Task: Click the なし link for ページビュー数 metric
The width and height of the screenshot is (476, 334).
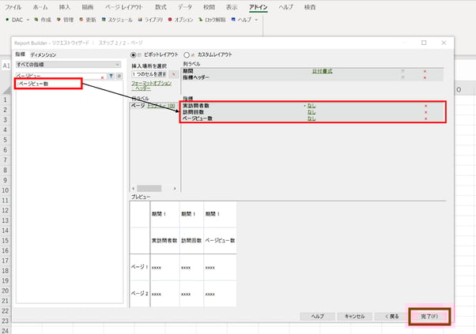Action: [312, 118]
